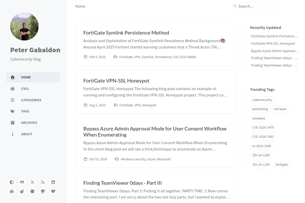Open the FortiGate Symlink Persistence Method post
305x203 pixels.
126,33
